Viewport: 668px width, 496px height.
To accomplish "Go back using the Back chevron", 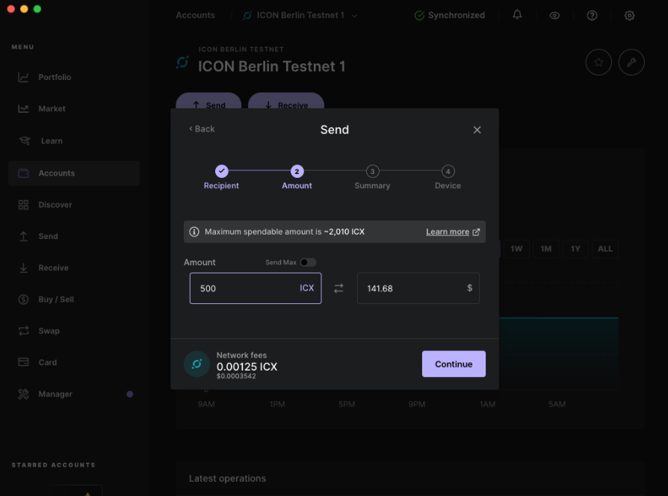I will pos(202,129).
